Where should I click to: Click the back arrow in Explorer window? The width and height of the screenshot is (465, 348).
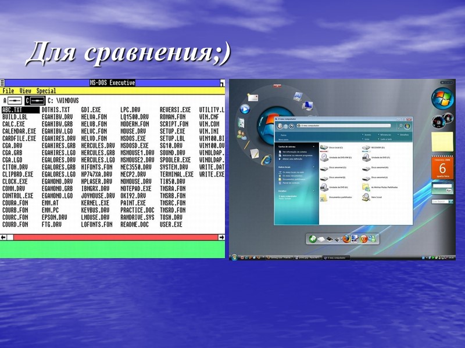click(280, 126)
